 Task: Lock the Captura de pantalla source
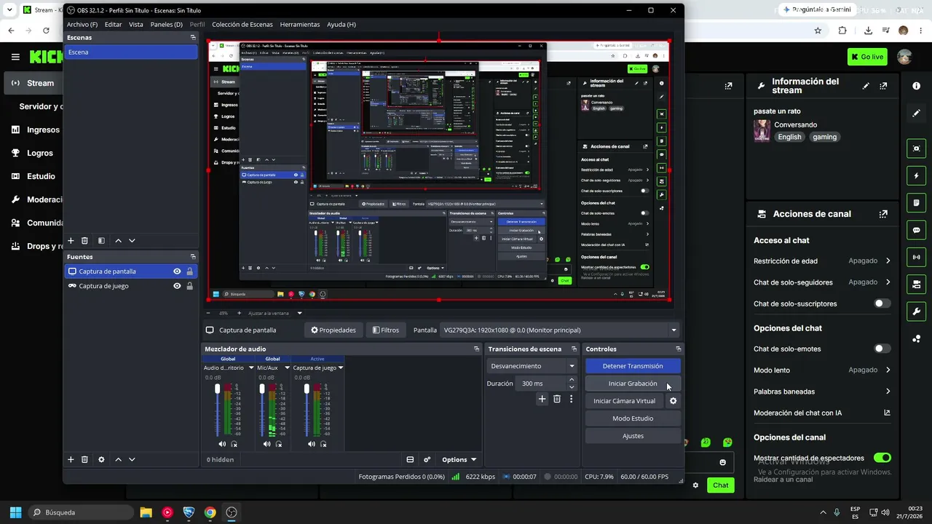(x=189, y=271)
